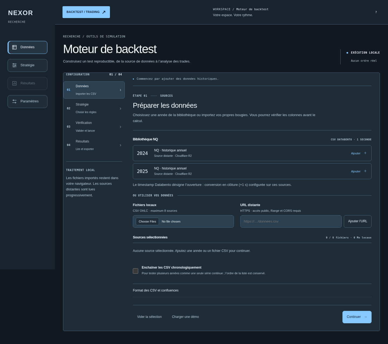Select step 02 Stratégie, Choisir les règles
This screenshot has width=388, height=344.
pos(94,108)
